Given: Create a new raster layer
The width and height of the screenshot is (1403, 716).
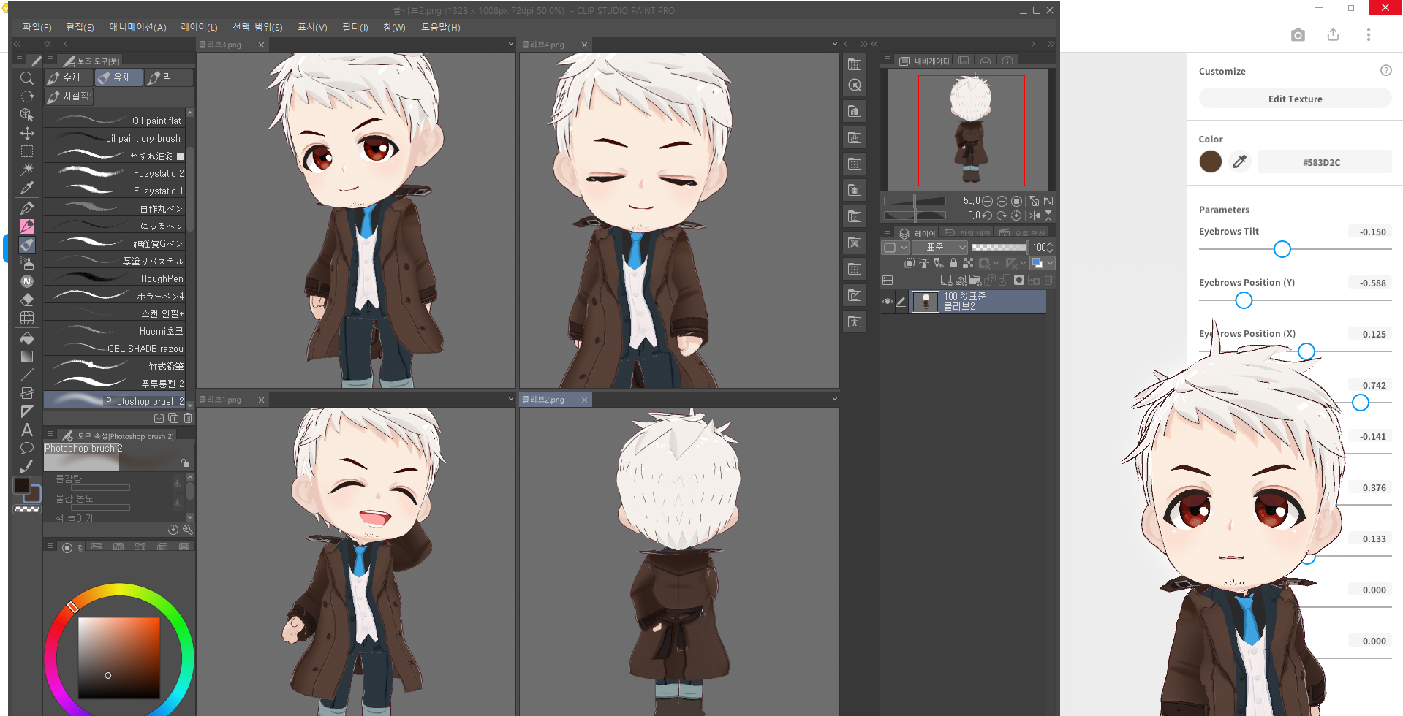Looking at the screenshot, I should 946,281.
